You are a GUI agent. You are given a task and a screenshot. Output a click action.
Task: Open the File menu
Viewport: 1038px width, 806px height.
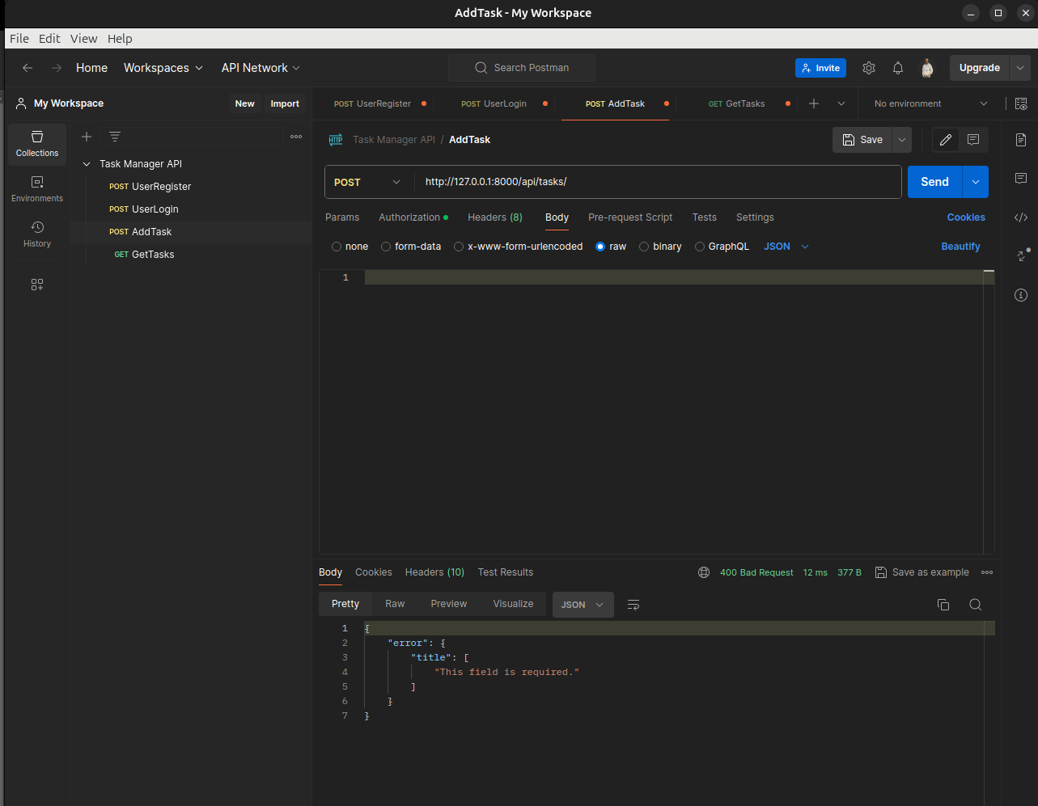[19, 39]
